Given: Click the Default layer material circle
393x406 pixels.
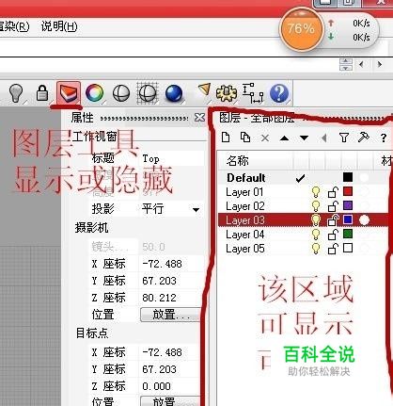Looking at the screenshot, I should [364, 178].
